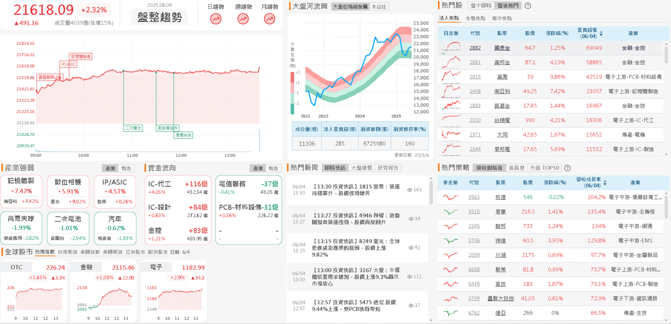671x324 pixels.
Task: Open stock code link 2882
Action: (x=475, y=48)
